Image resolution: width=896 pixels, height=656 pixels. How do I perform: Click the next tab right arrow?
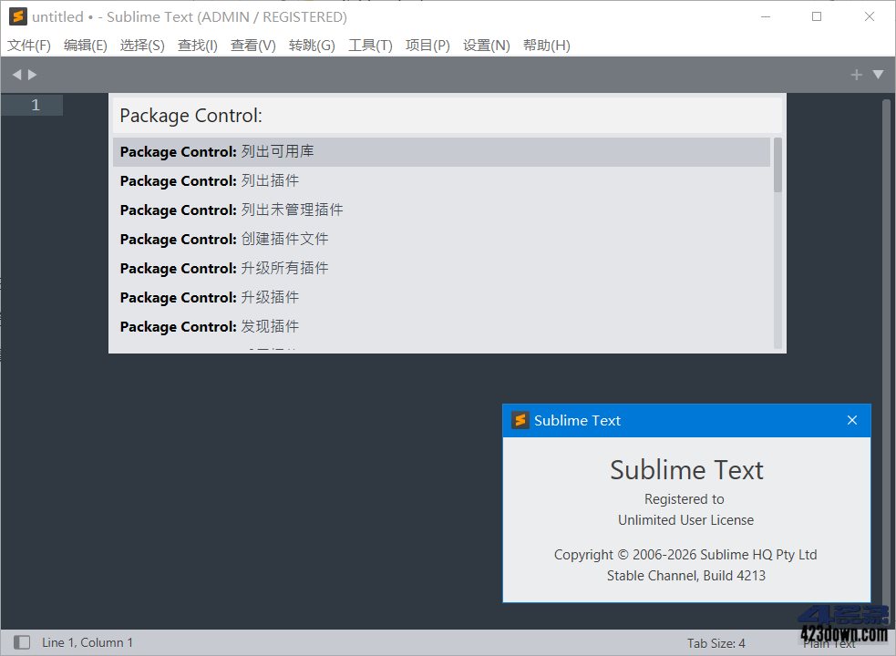point(33,75)
